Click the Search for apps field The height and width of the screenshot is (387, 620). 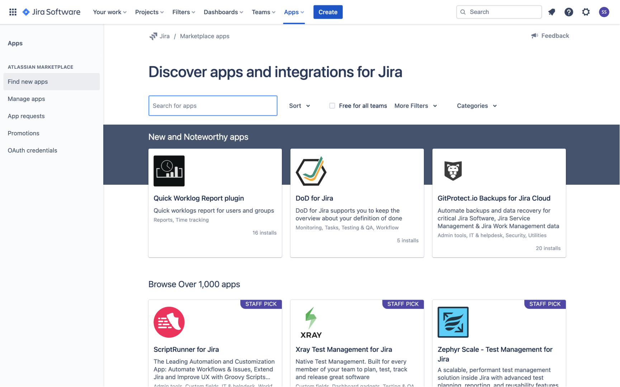213,106
